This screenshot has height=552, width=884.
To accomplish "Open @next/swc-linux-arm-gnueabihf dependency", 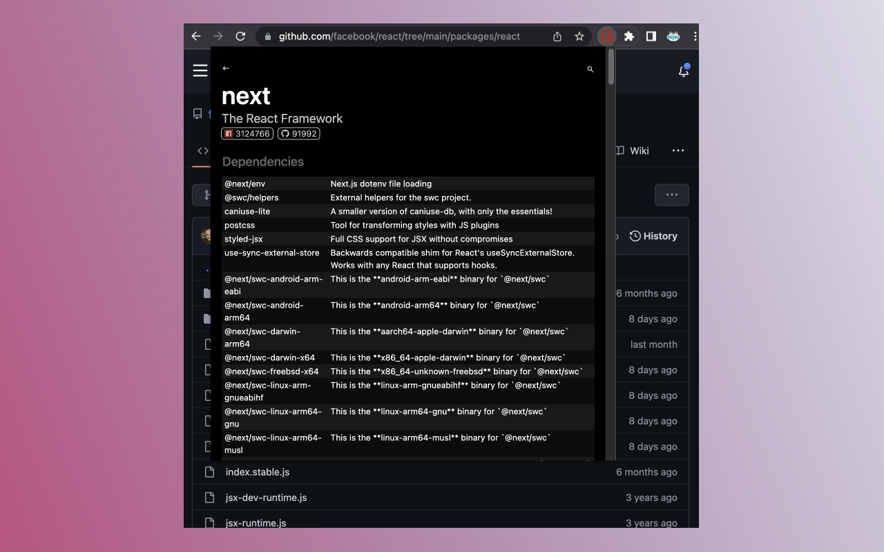I will (x=268, y=391).
